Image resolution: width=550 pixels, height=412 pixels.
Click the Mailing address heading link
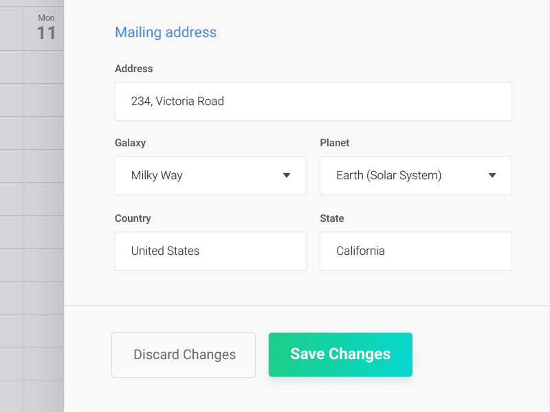coord(165,32)
